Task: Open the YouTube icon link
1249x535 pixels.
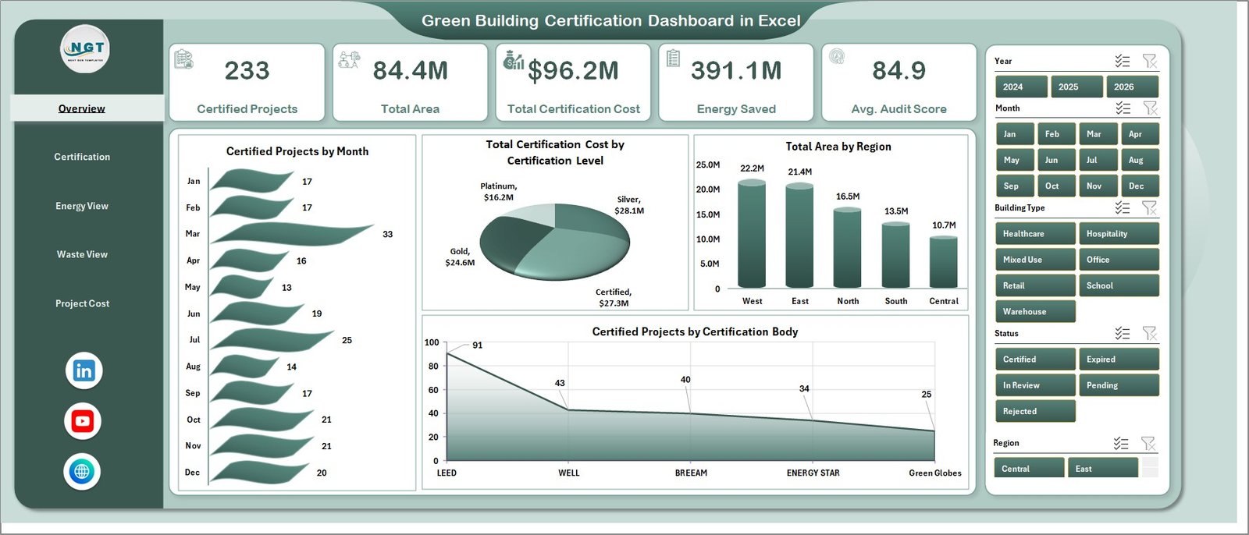Action: (83, 421)
